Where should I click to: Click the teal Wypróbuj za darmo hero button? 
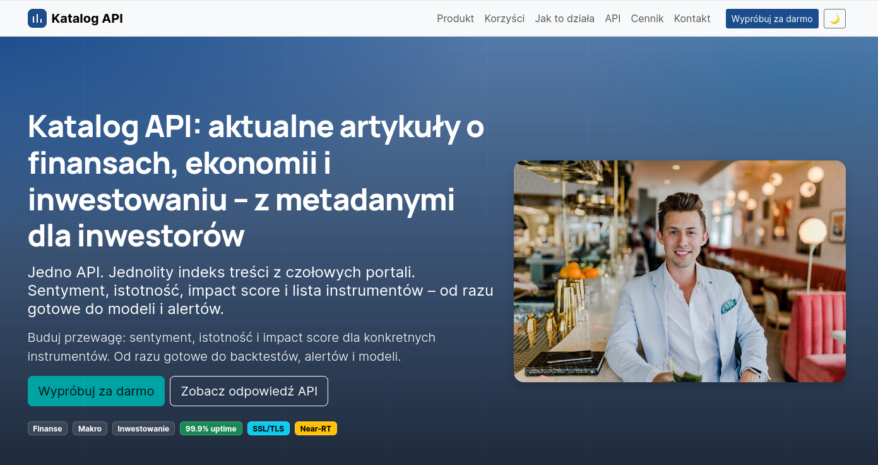96,391
